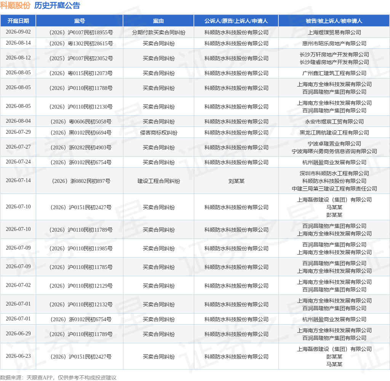Screen dimensions: 390x381
Task: Open defendant 上海煜璞贸易有限公司
Action: (x=334, y=32)
